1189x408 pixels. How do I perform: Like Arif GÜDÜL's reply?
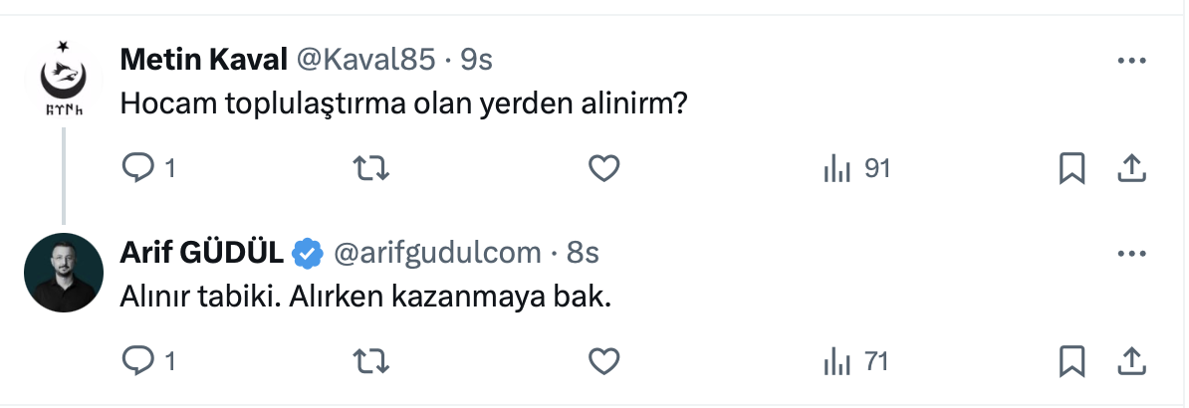[x=604, y=361]
